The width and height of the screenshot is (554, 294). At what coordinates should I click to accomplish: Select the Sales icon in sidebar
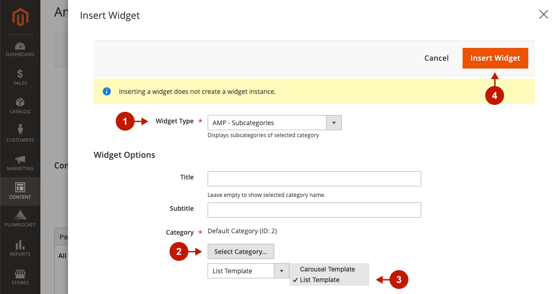[20, 78]
